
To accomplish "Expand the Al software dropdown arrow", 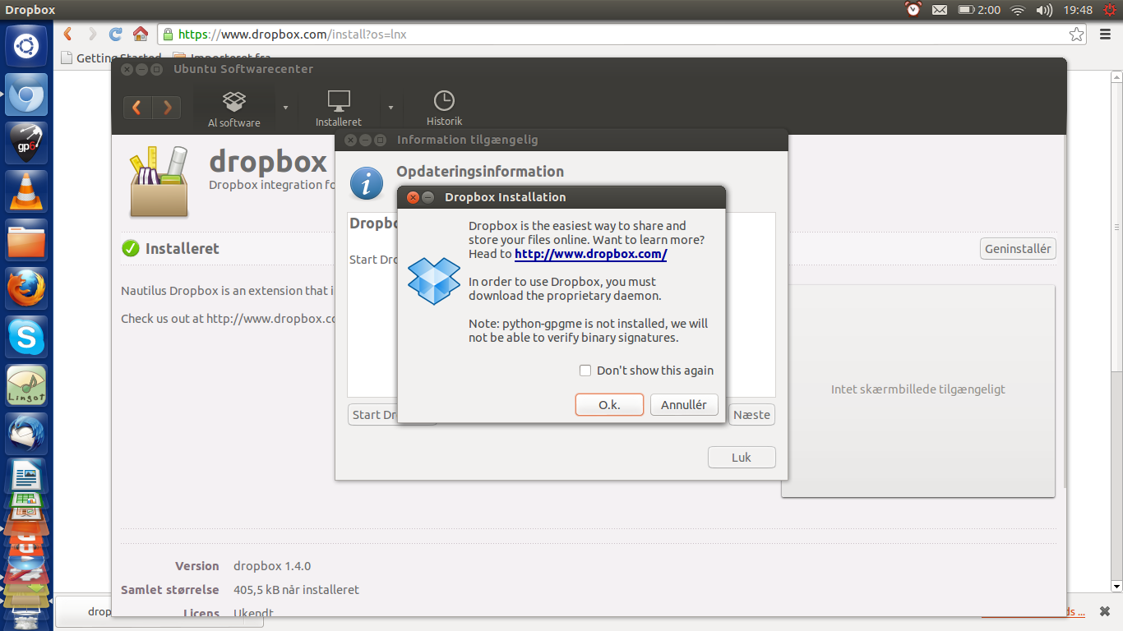I will pyautogui.click(x=285, y=108).
